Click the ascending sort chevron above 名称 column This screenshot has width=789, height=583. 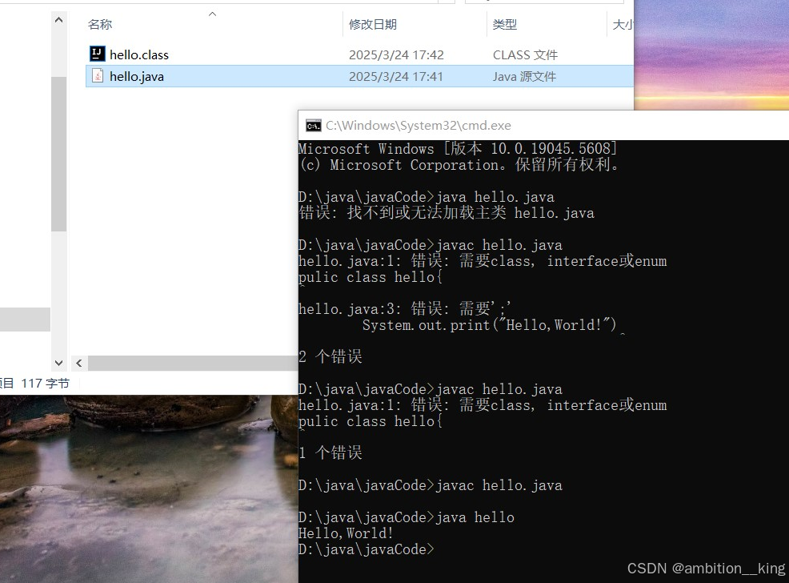click(212, 13)
